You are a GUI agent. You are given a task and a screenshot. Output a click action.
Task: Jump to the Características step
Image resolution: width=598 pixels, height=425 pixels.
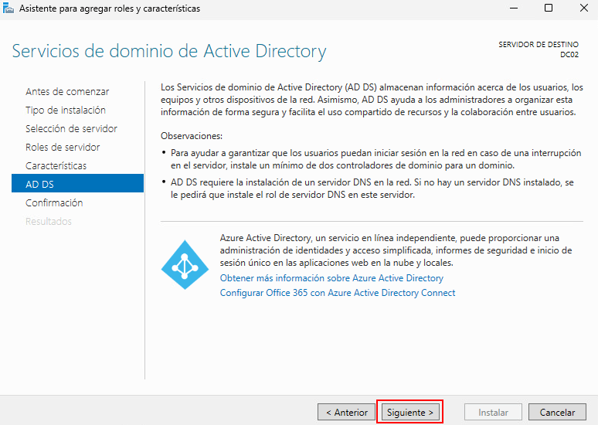tap(56, 165)
